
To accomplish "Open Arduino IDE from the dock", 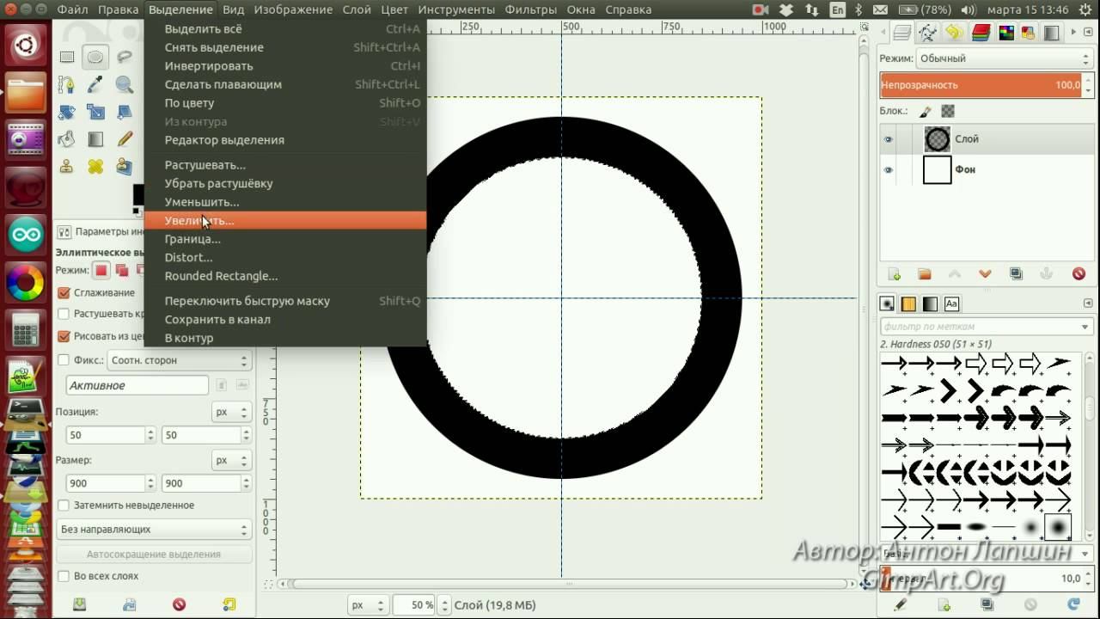I will click(26, 234).
